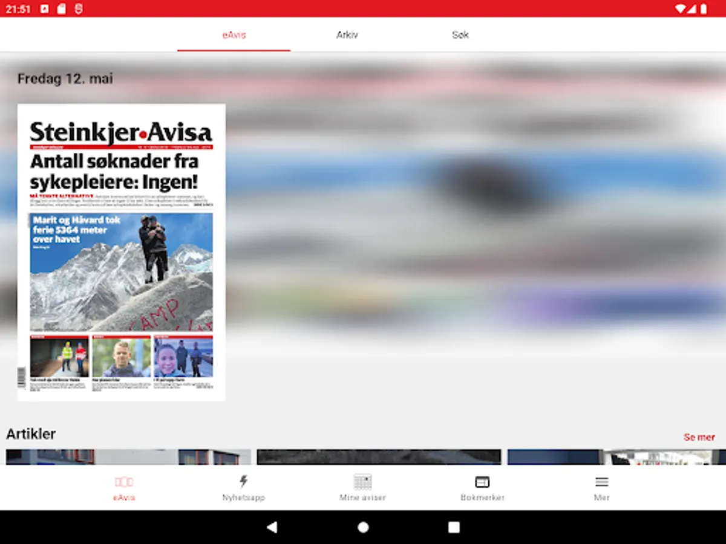
Task: Tap the SD card notification icon
Action: tap(61, 8)
